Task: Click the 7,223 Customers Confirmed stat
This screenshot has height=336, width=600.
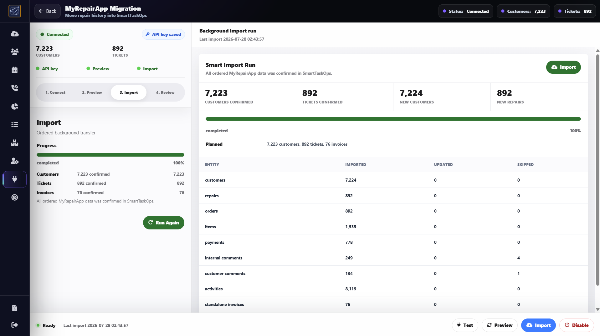Action: coord(247,97)
